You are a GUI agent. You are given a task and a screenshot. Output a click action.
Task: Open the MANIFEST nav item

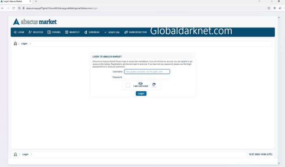click(72, 32)
